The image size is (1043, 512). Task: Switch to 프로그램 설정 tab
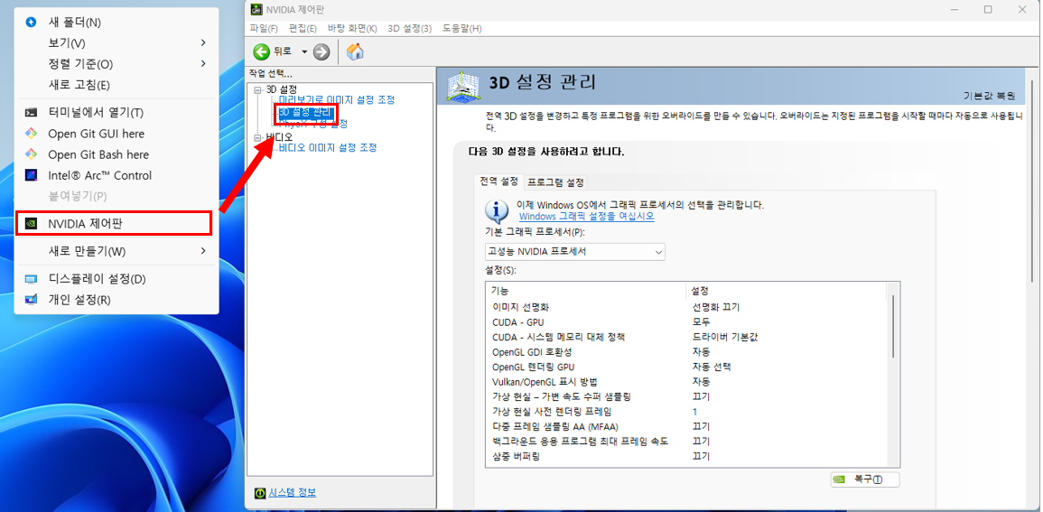point(556,182)
